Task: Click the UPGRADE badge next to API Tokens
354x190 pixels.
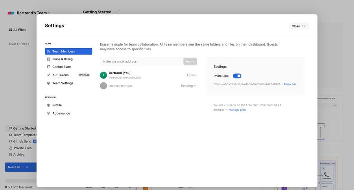Action: pos(84,75)
